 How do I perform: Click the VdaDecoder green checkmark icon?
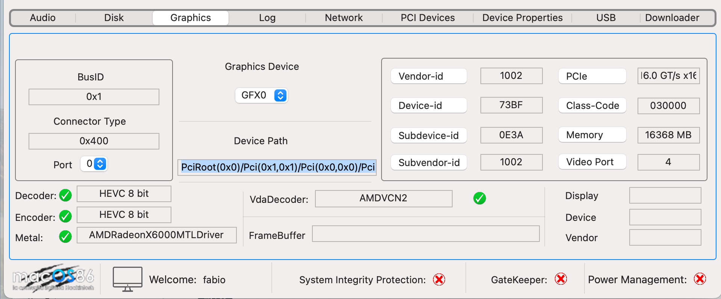(479, 198)
